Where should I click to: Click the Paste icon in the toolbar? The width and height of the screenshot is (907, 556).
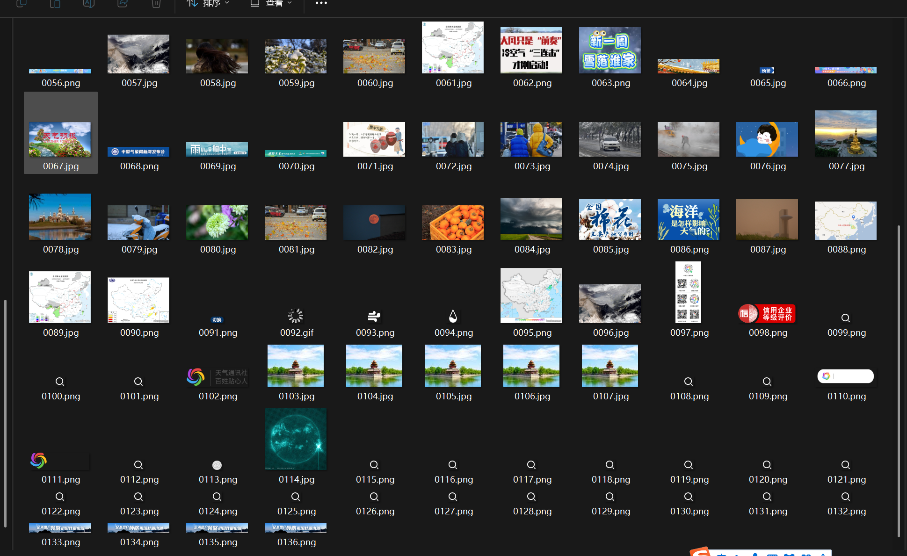55,3
